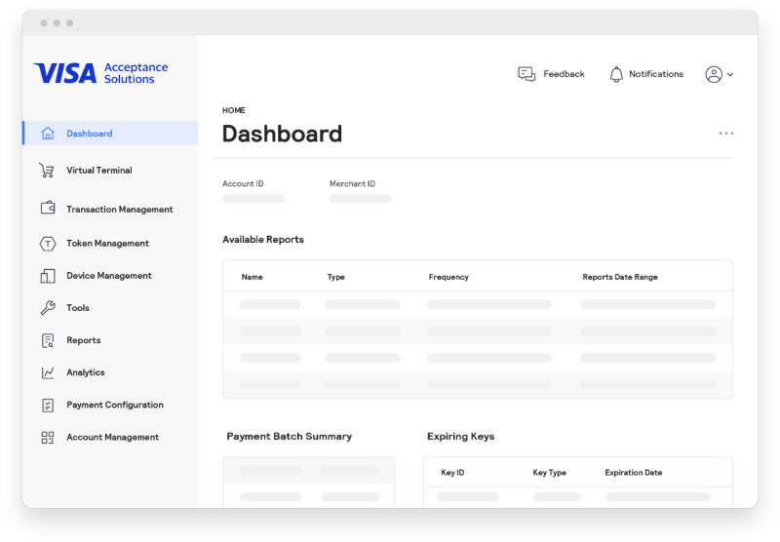Select Virtual Terminal menu item

click(x=98, y=171)
